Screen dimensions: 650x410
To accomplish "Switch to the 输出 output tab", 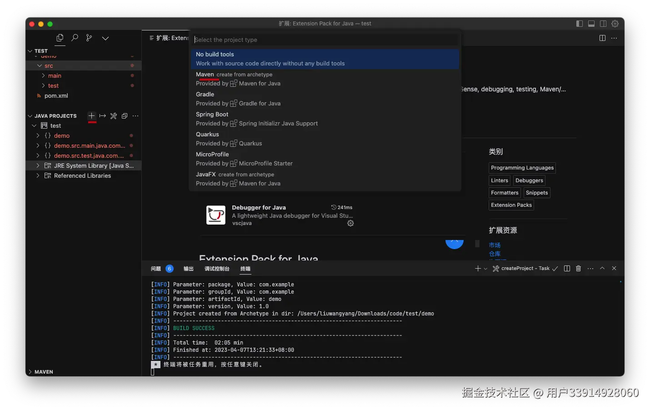I will pyautogui.click(x=189, y=269).
